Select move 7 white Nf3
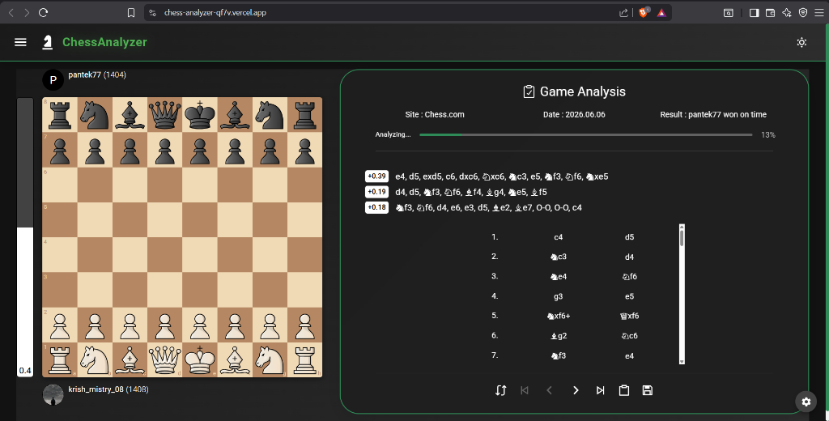The height and width of the screenshot is (421, 829). [559, 355]
